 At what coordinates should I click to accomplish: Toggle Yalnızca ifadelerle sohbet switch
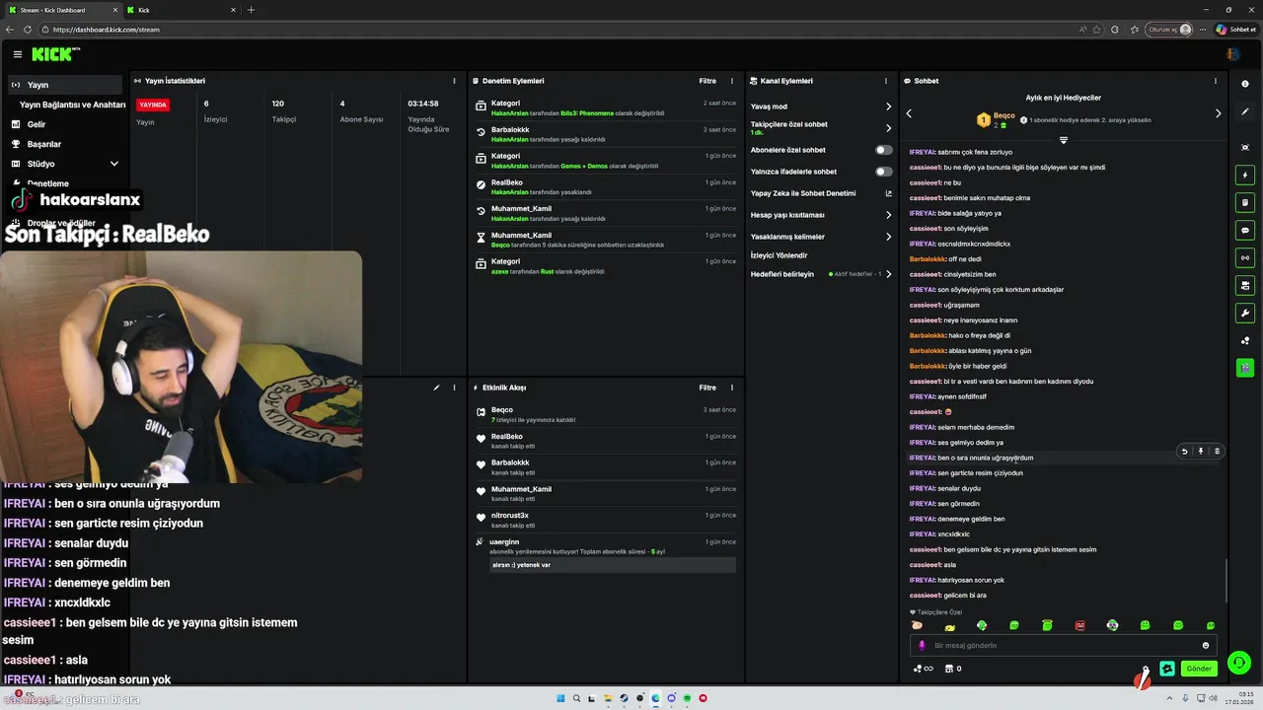point(884,172)
